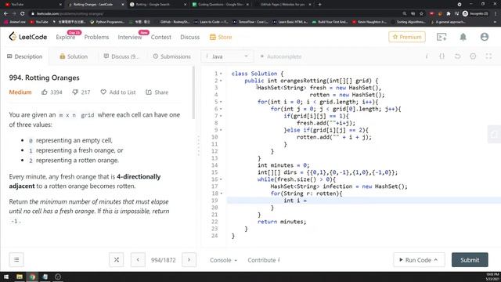Screen dimensions: 501x282
Task: Click Add to List
Action: 118,92
